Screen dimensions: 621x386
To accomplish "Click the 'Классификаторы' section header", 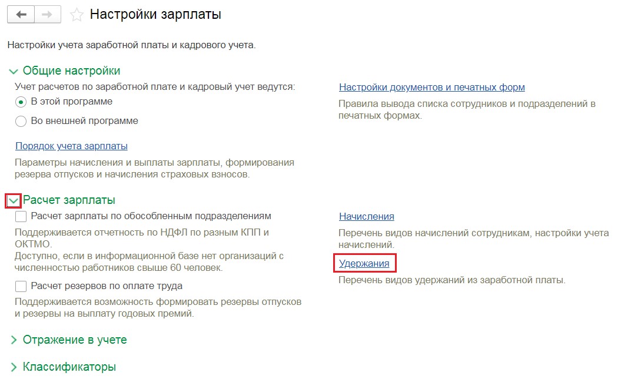I will [69, 367].
